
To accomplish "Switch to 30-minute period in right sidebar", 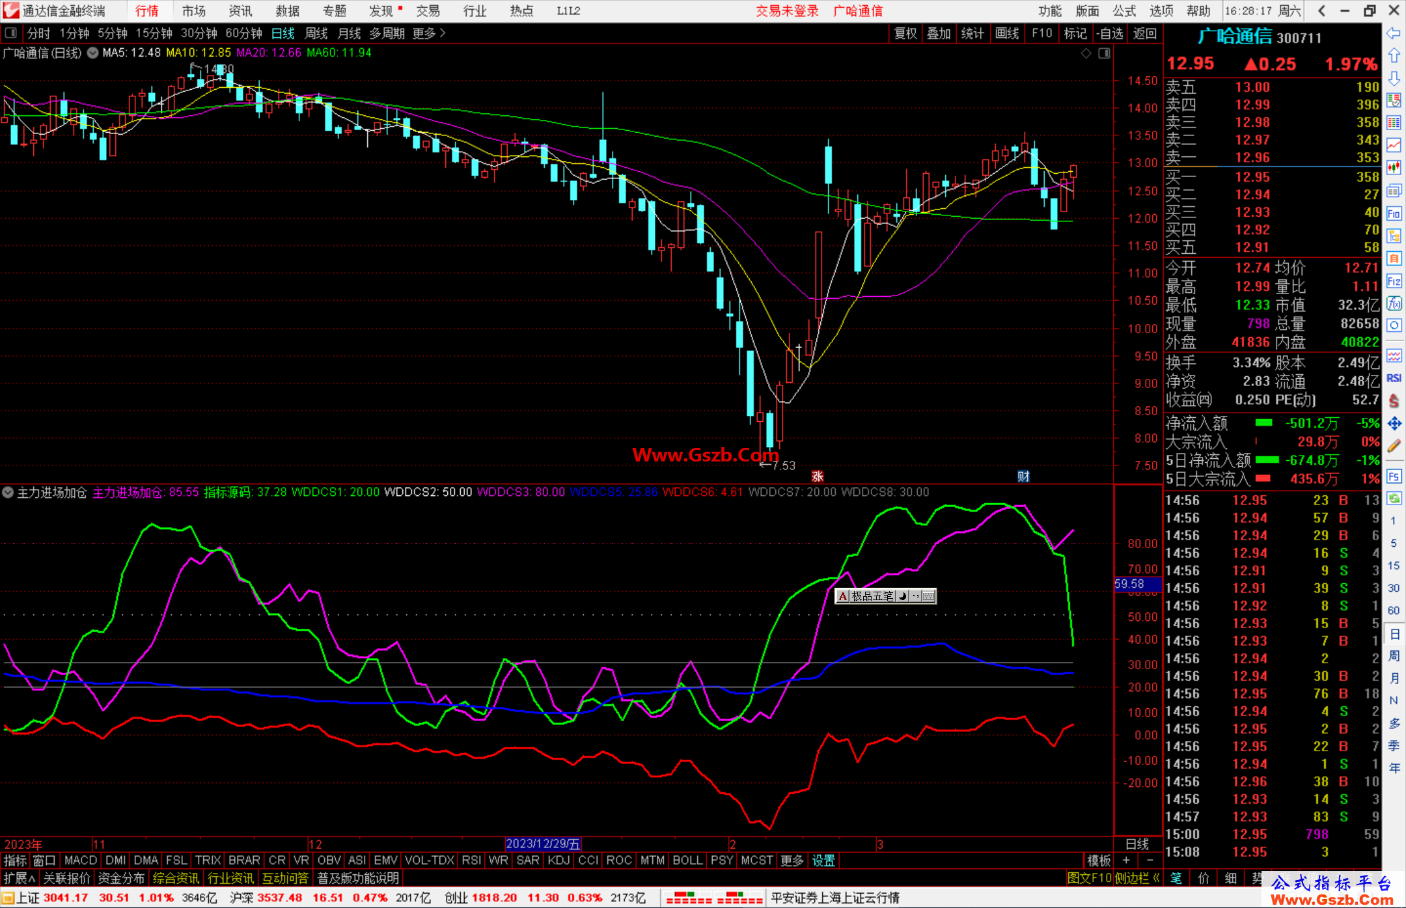I will pos(1393,588).
